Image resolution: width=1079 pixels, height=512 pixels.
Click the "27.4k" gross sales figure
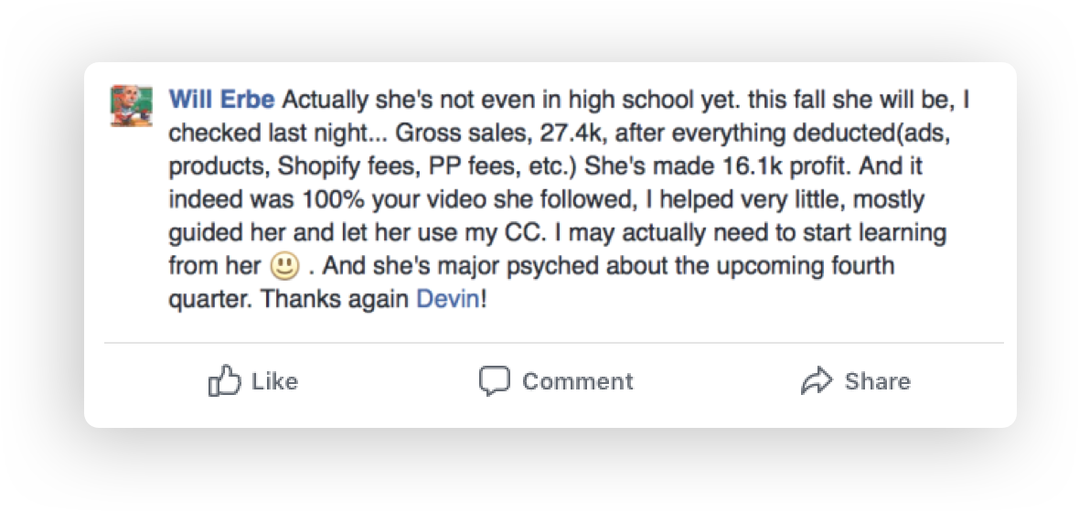pyautogui.click(x=572, y=133)
